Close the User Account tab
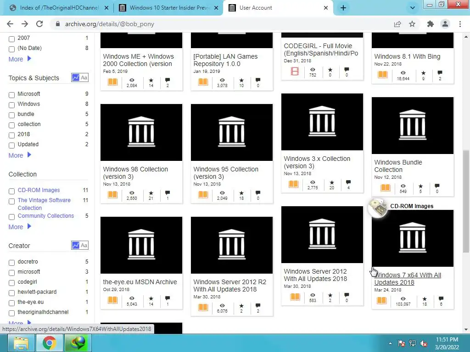Viewport: 470px width, 352px height. click(326, 8)
